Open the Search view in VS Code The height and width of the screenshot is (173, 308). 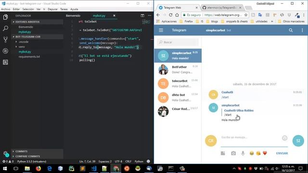5,28
